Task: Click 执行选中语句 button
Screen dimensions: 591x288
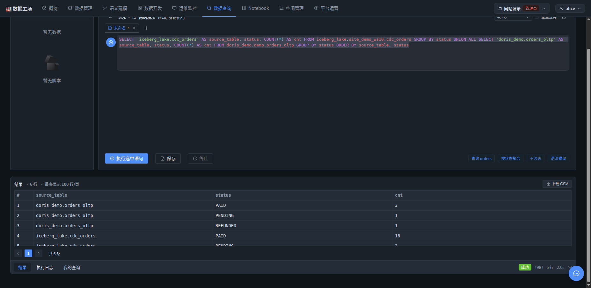Action: coord(127,158)
